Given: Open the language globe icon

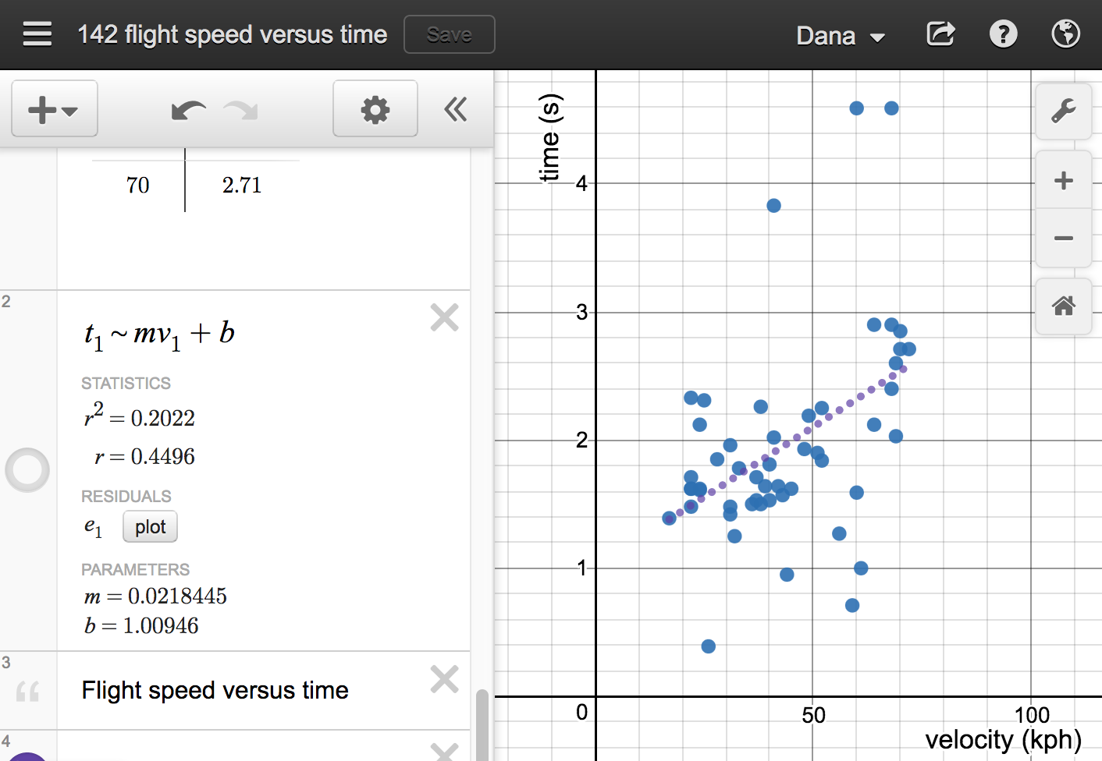Looking at the screenshot, I should coord(1065,34).
